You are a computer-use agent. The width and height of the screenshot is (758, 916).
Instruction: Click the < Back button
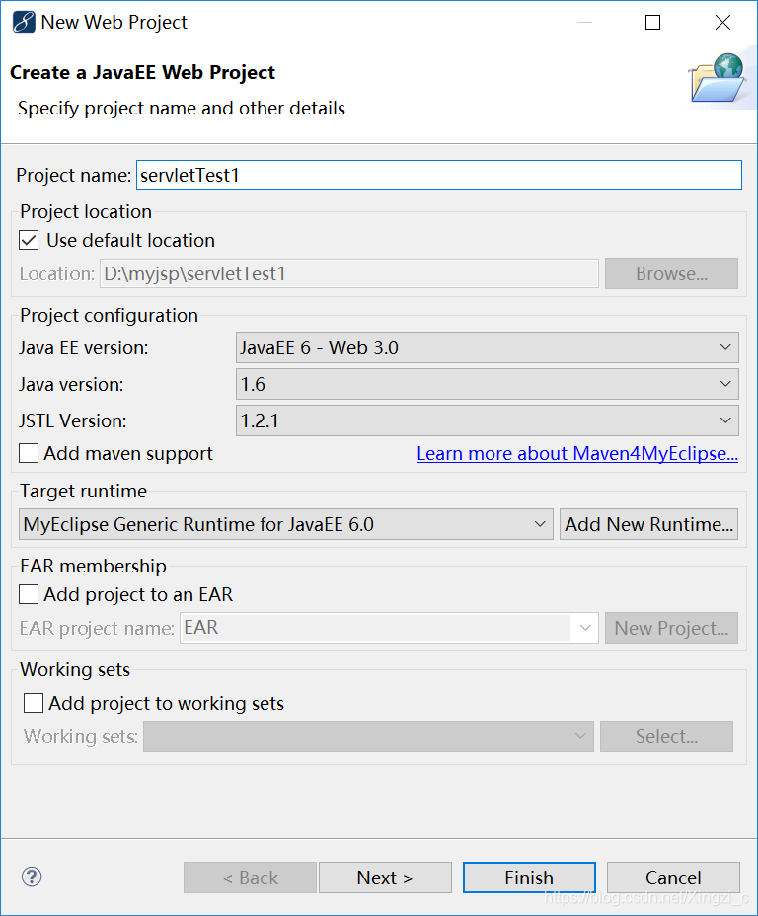click(250, 878)
